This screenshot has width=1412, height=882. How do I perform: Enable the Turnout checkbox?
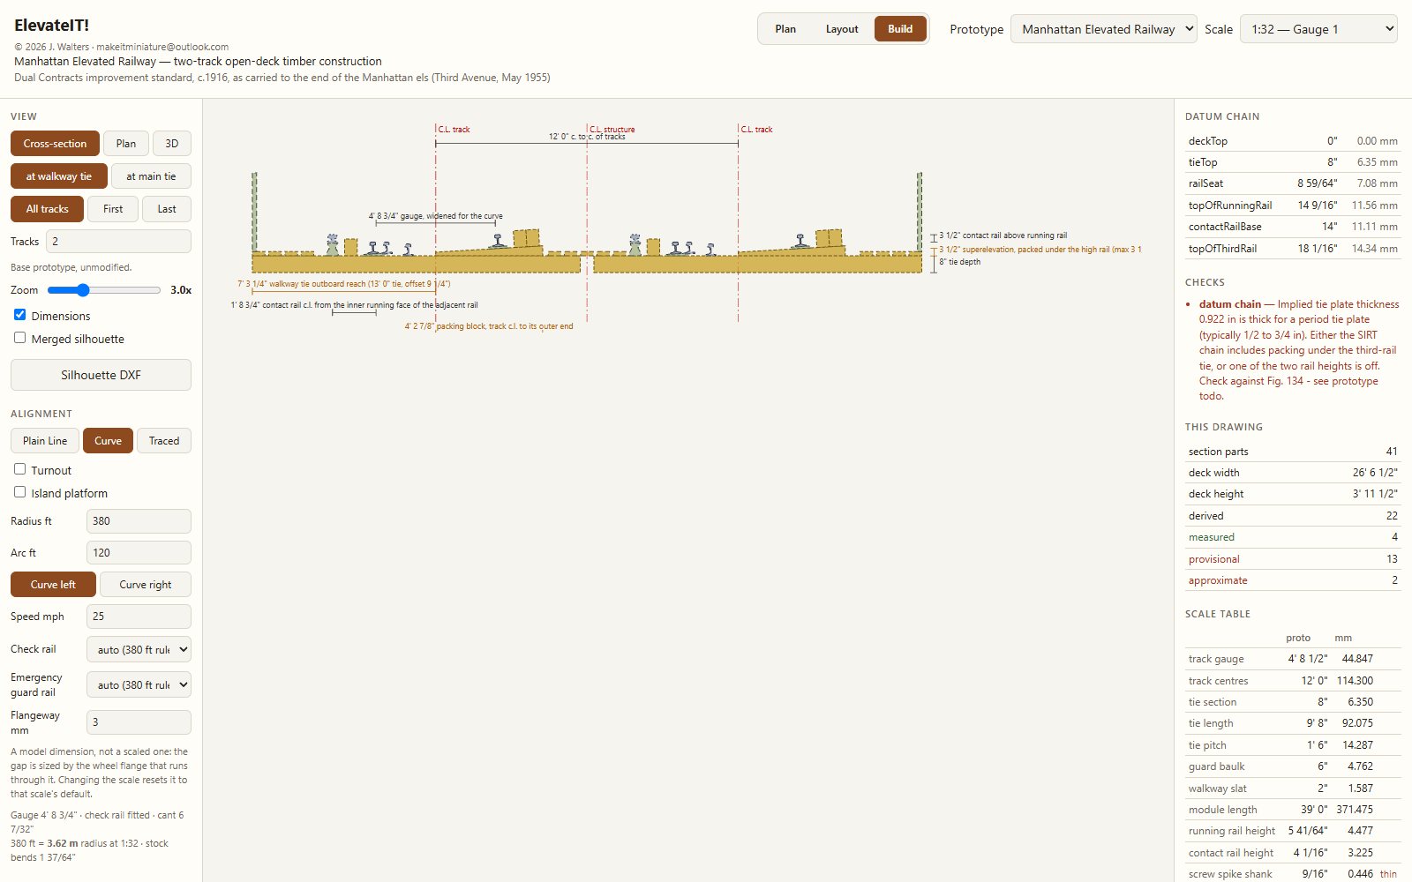[x=19, y=469]
